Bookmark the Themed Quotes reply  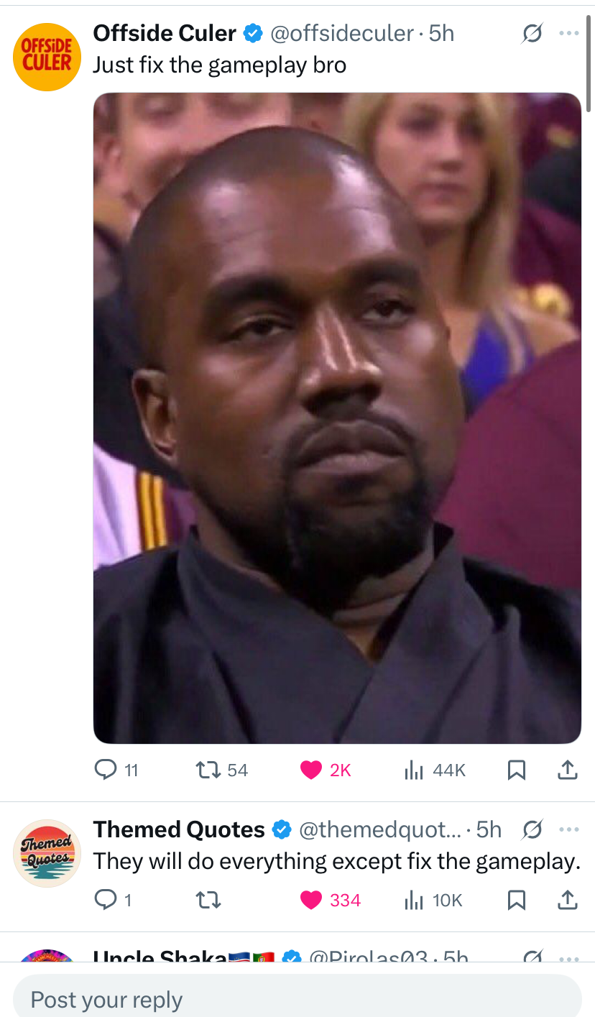pos(516,900)
